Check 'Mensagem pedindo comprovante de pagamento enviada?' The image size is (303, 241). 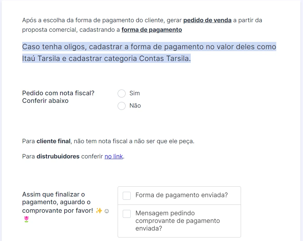click(126, 214)
